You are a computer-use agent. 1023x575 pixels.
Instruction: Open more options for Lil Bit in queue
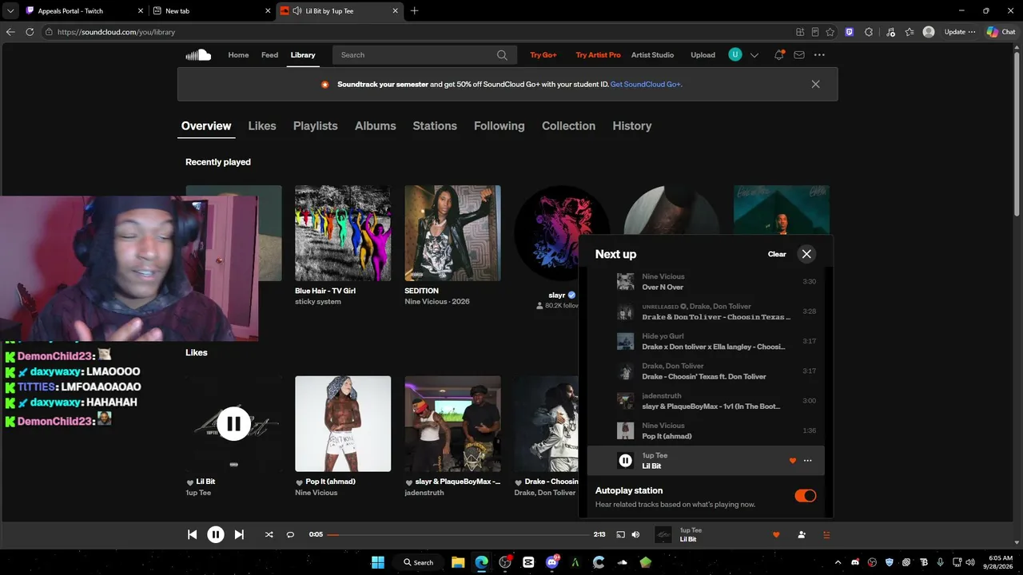coord(807,461)
